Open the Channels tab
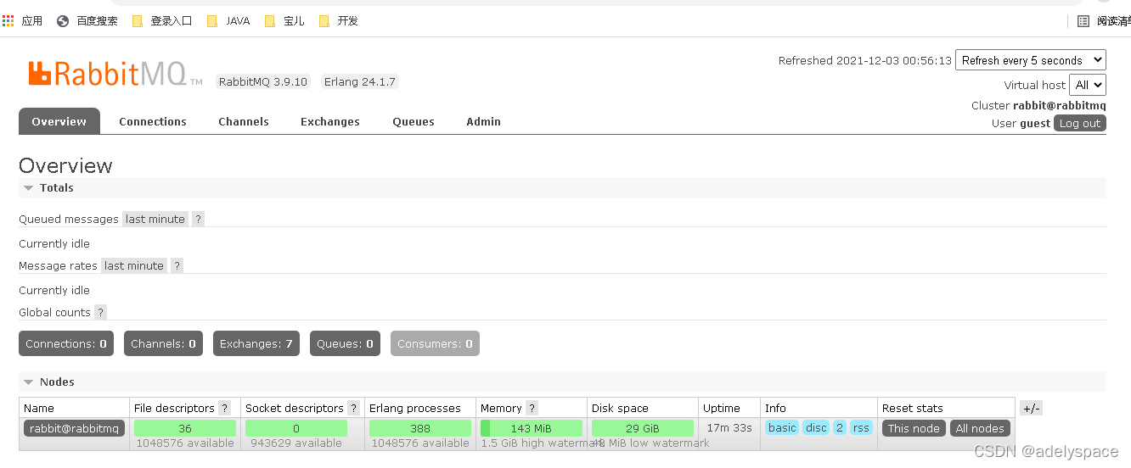1131x468 pixels. (x=244, y=121)
